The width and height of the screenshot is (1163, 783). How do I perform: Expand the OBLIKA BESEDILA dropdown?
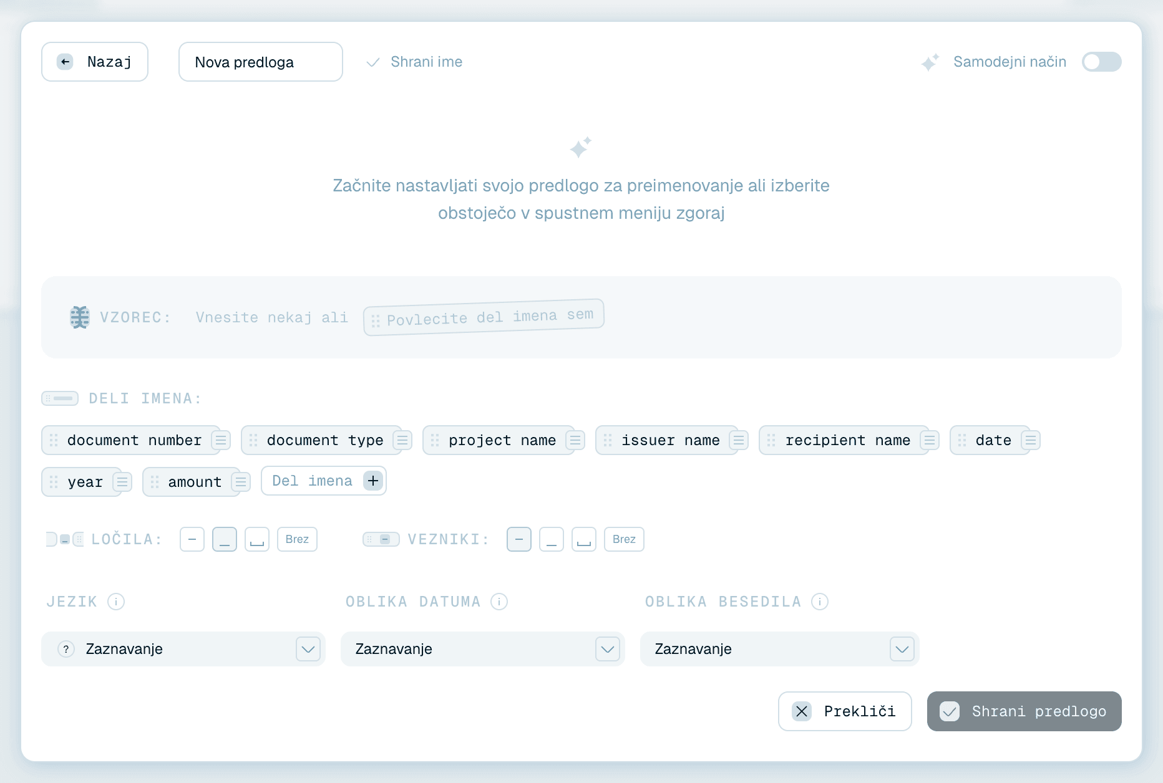click(780, 649)
